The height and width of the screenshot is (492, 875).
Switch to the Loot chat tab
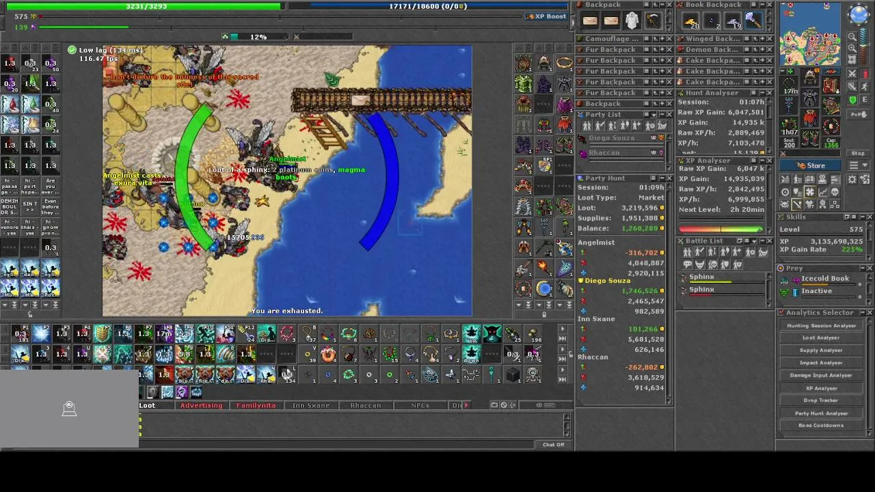[147, 405]
